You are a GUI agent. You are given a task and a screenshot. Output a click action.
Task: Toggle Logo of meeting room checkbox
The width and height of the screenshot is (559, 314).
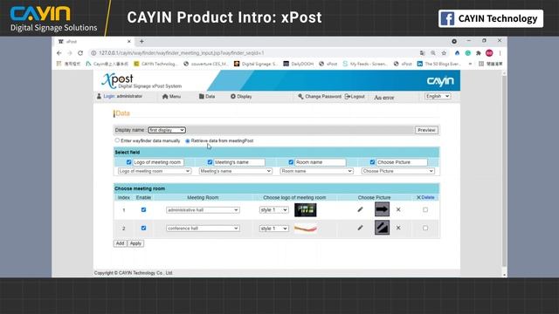(x=128, y=162)
